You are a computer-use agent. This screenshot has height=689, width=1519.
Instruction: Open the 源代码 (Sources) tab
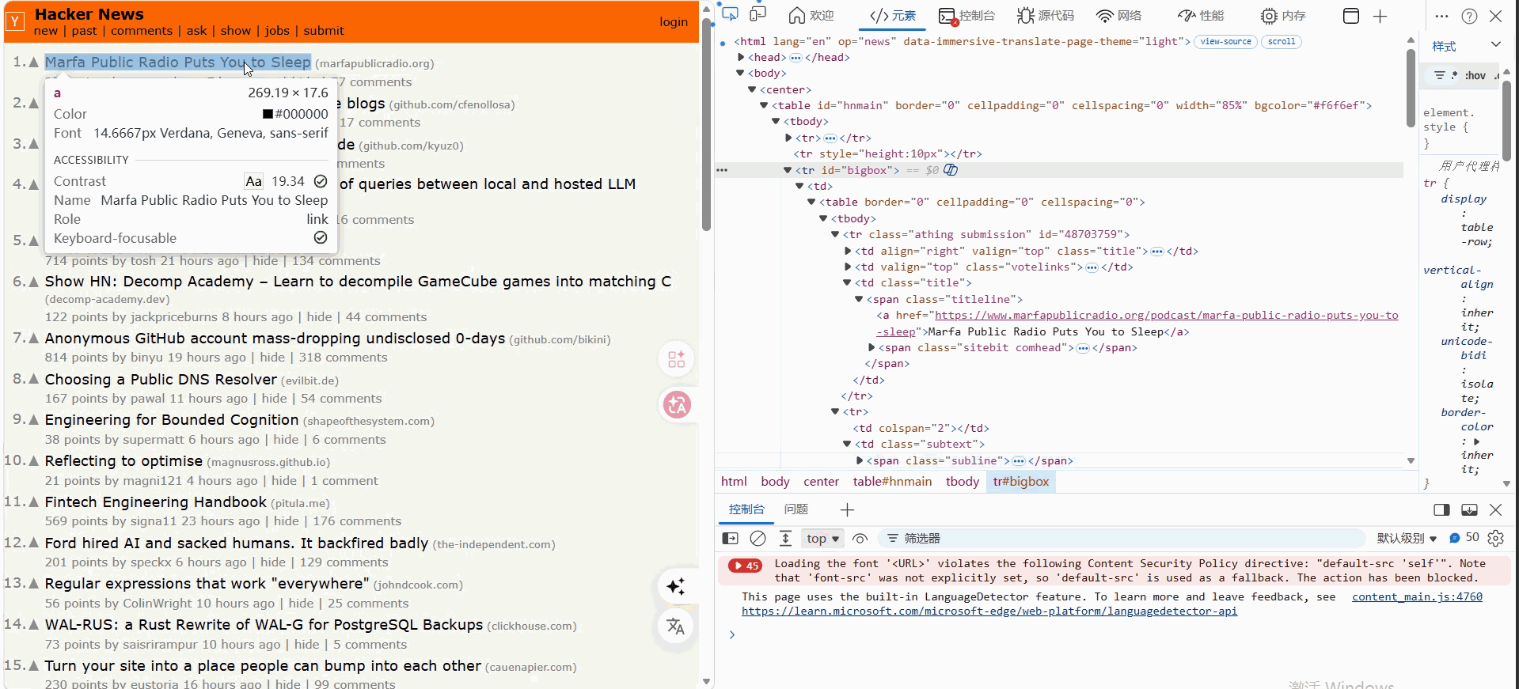click(1046, 15)
